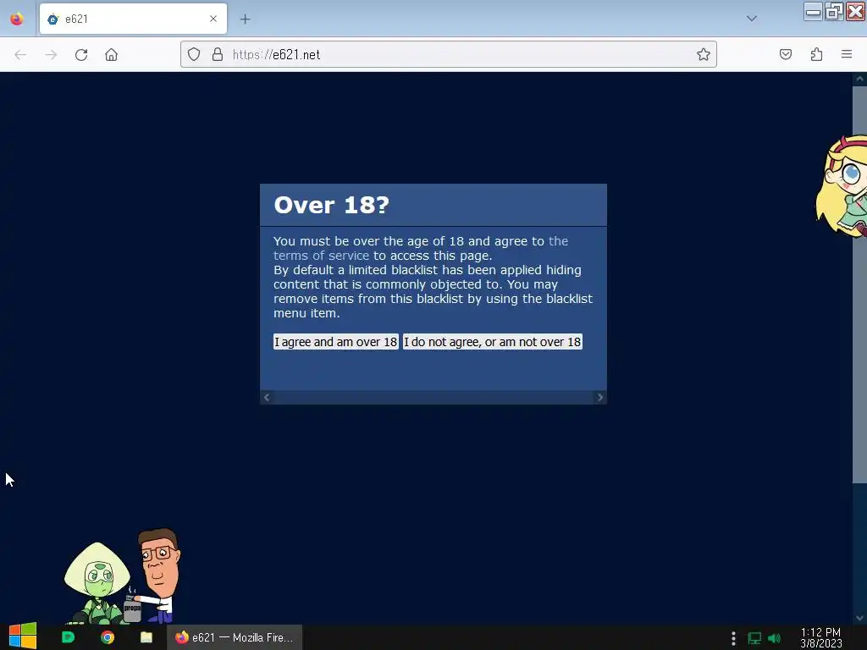Screen dimensions: 867x650
Task: Click the Firefox logo at top-left
Action: [17, 19]
